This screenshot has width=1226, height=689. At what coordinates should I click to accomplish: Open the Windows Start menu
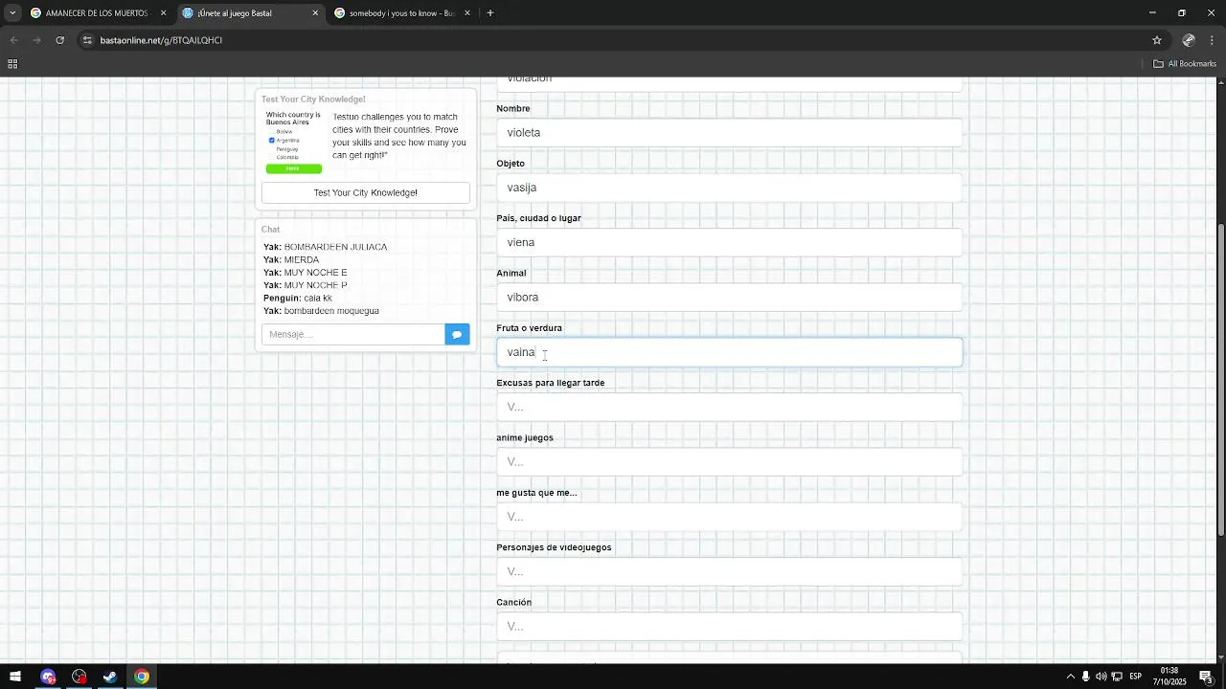15,677
